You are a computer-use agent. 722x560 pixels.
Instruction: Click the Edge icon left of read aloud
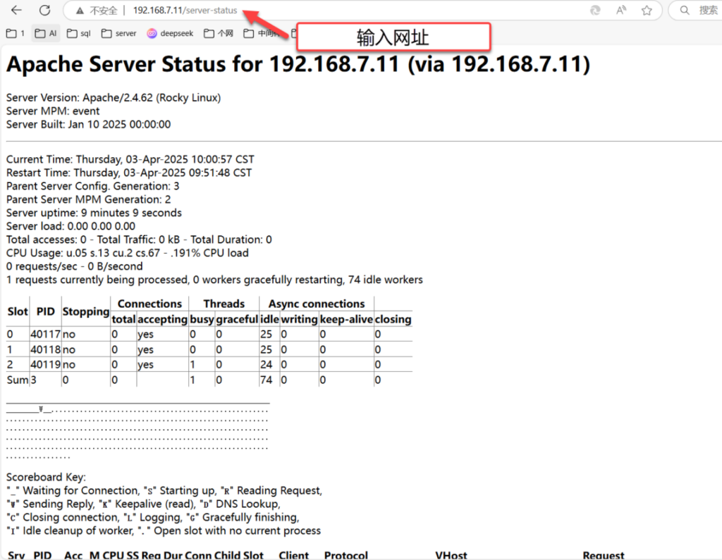[x=595, y=11]
